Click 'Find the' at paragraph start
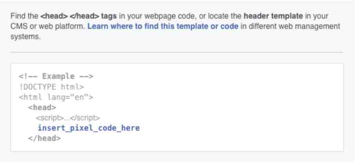This screenshot has height=164, width=356. [x=24, y=16]
